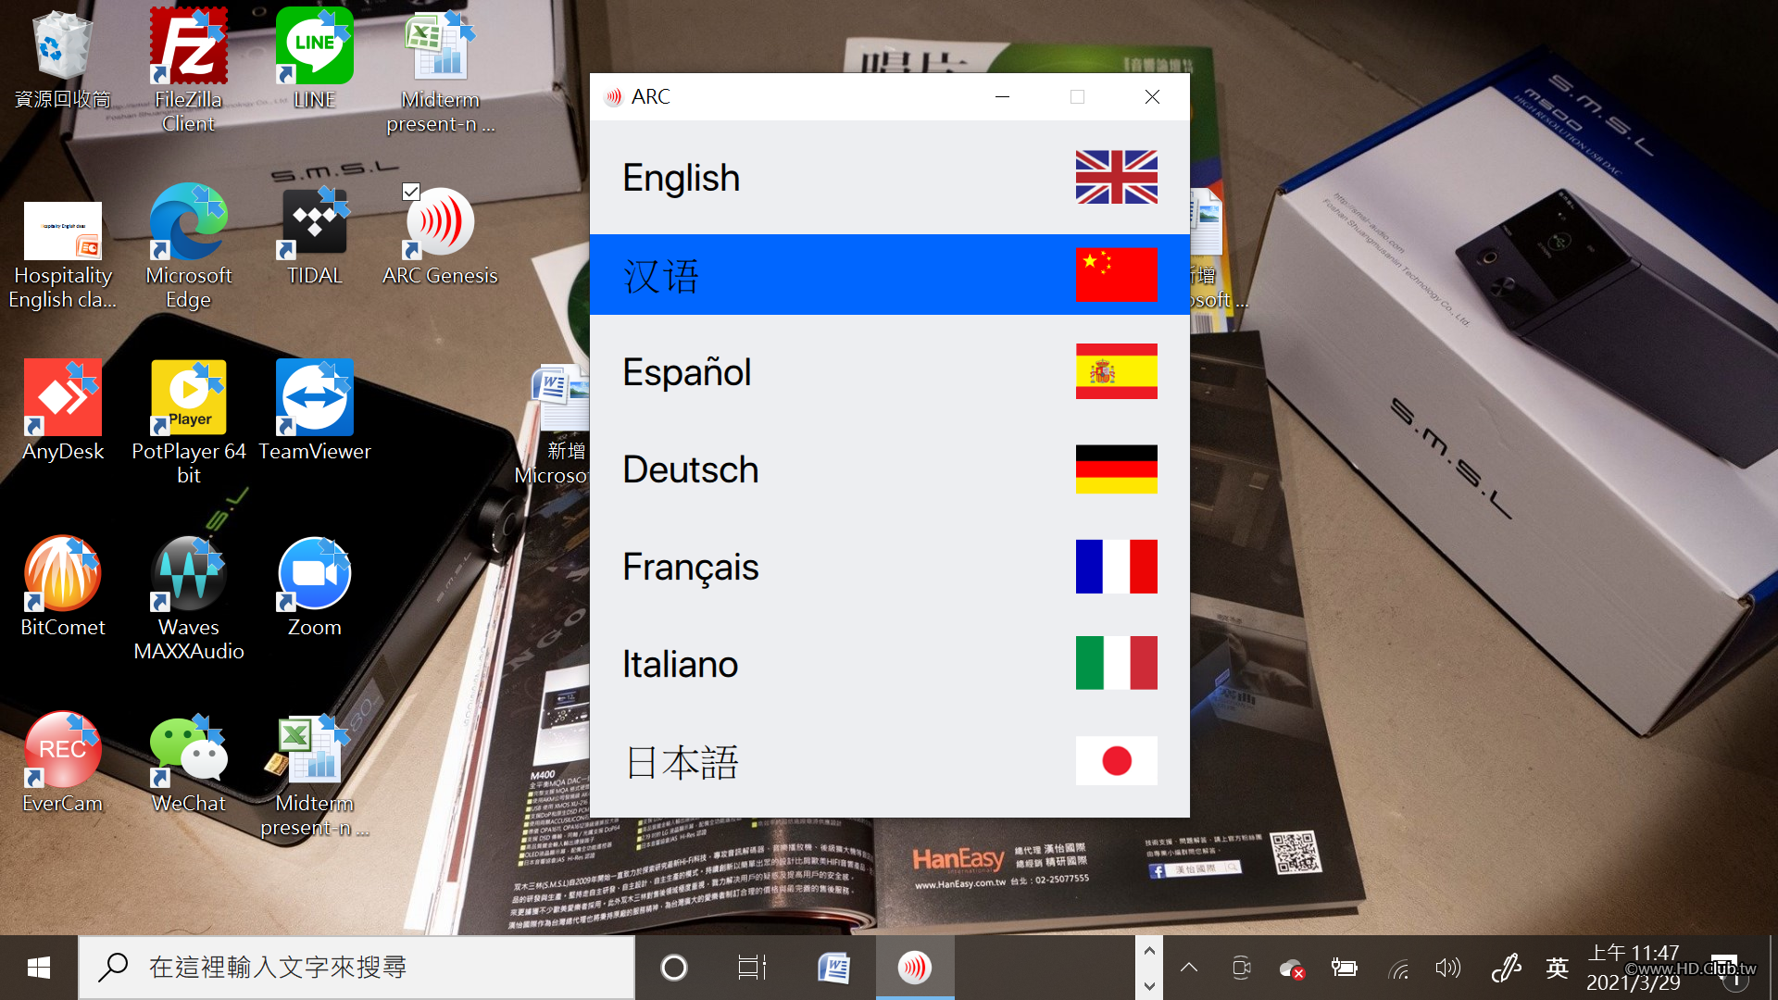Click the Japanese flag icon

click(1116, 761)
